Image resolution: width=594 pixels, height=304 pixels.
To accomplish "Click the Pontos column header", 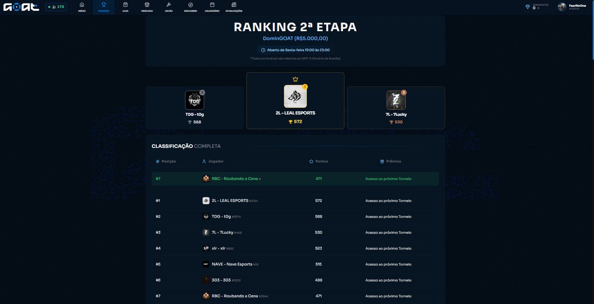I will tap(318, 161).
